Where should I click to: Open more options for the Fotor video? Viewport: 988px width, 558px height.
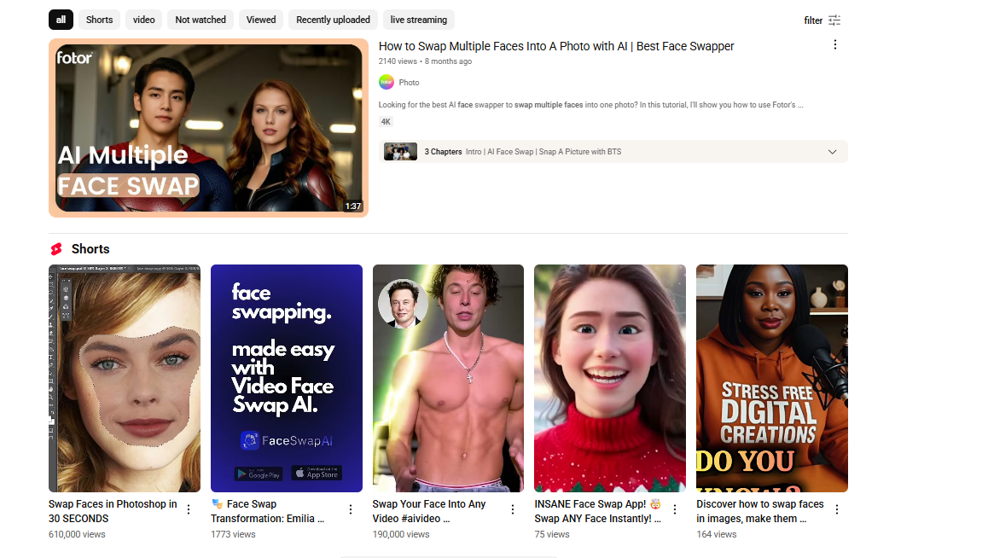835,44
